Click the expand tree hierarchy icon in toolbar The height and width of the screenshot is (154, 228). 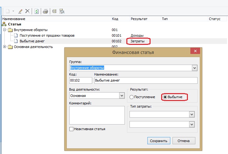tap(62, 11)
